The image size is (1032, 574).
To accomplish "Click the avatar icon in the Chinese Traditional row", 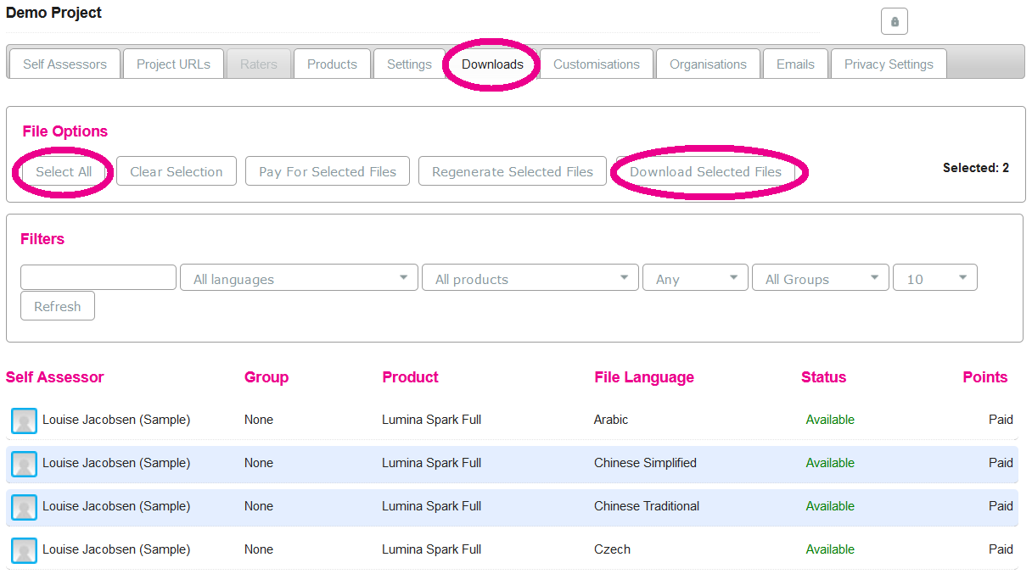I will pyautogui.click(x=24, y=507).
